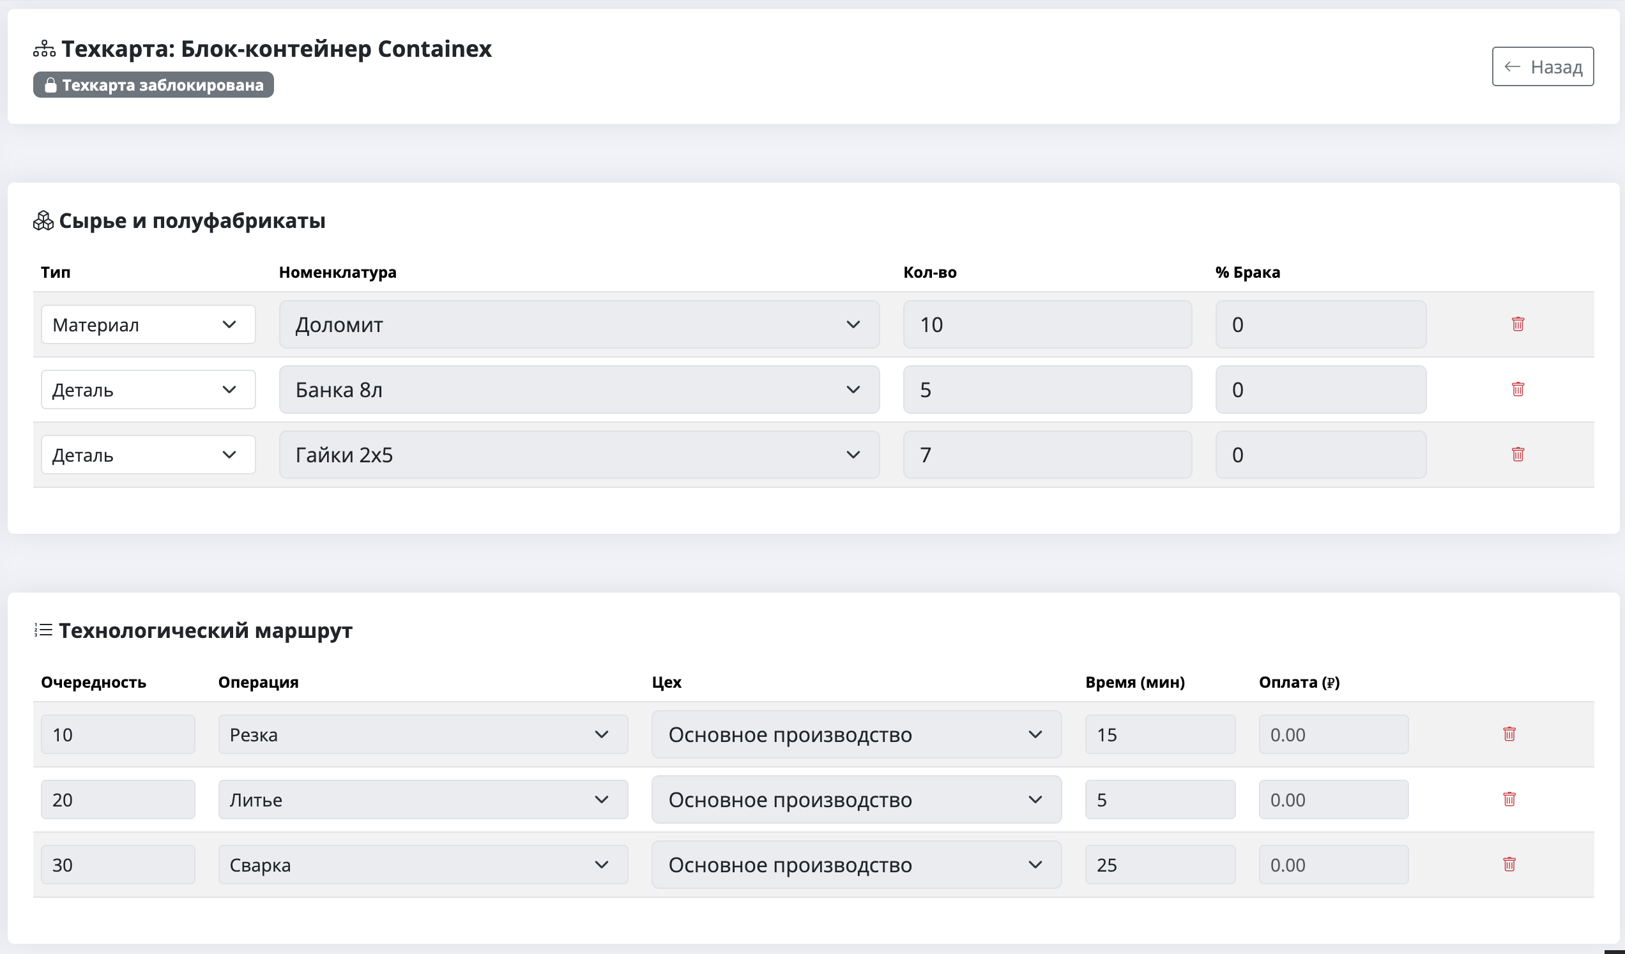
Task: Click the lock icon in the Техкарта заблокирована badge
Action: pyautogui.click(x=50, y=85)
